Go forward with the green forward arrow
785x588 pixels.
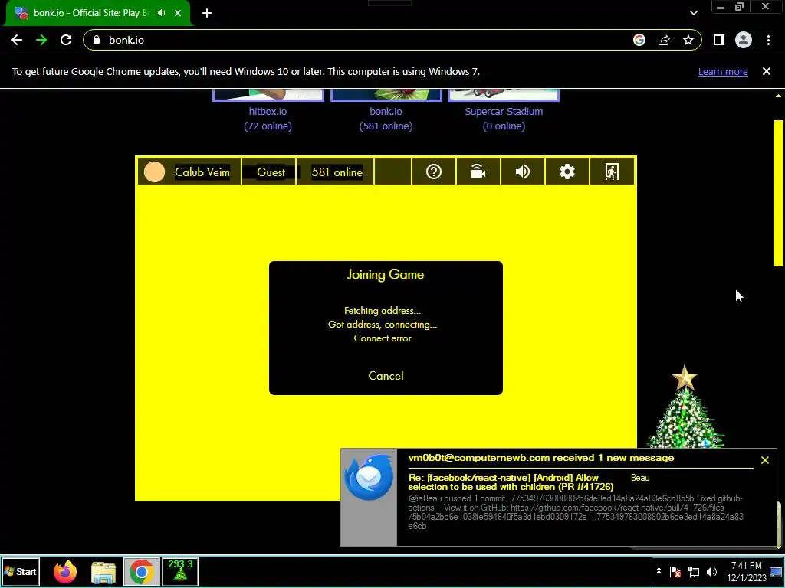coord(41,40)
